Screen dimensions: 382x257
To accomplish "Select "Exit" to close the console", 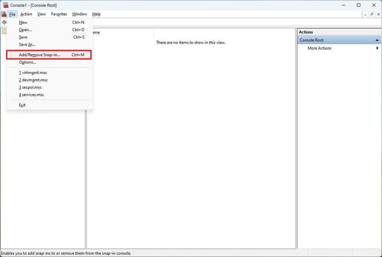I will pyautogui.click(x=22, y=105).
